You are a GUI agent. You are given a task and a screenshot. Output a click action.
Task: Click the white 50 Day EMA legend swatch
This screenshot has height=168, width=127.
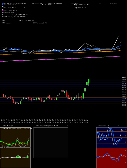click(x=3, y=7)
